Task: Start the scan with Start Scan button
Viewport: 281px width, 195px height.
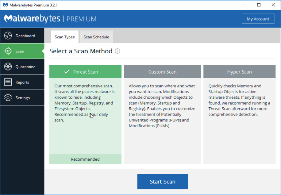Action: pyautogui.click(x=163, y=182)
